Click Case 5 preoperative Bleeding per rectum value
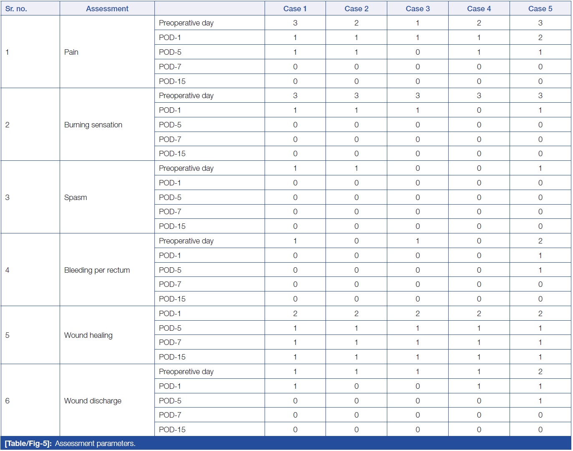 coord(540,241)
